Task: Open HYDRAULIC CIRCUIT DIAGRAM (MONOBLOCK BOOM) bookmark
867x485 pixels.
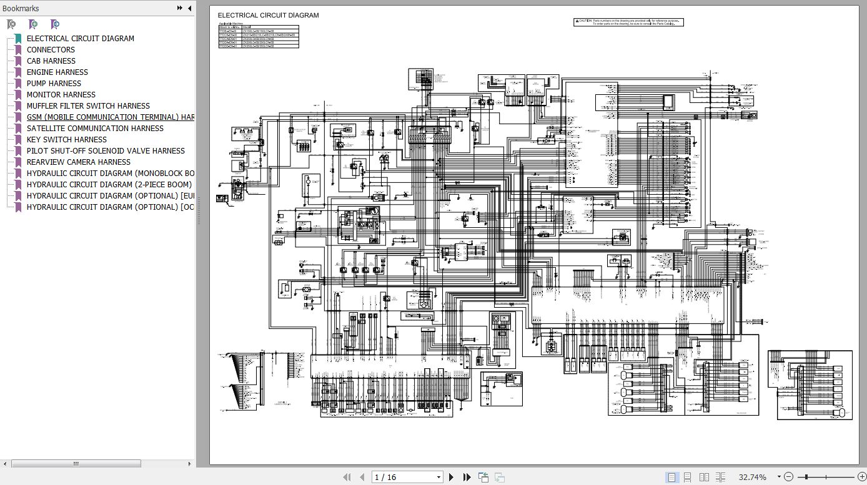Action: click(111, 174)
